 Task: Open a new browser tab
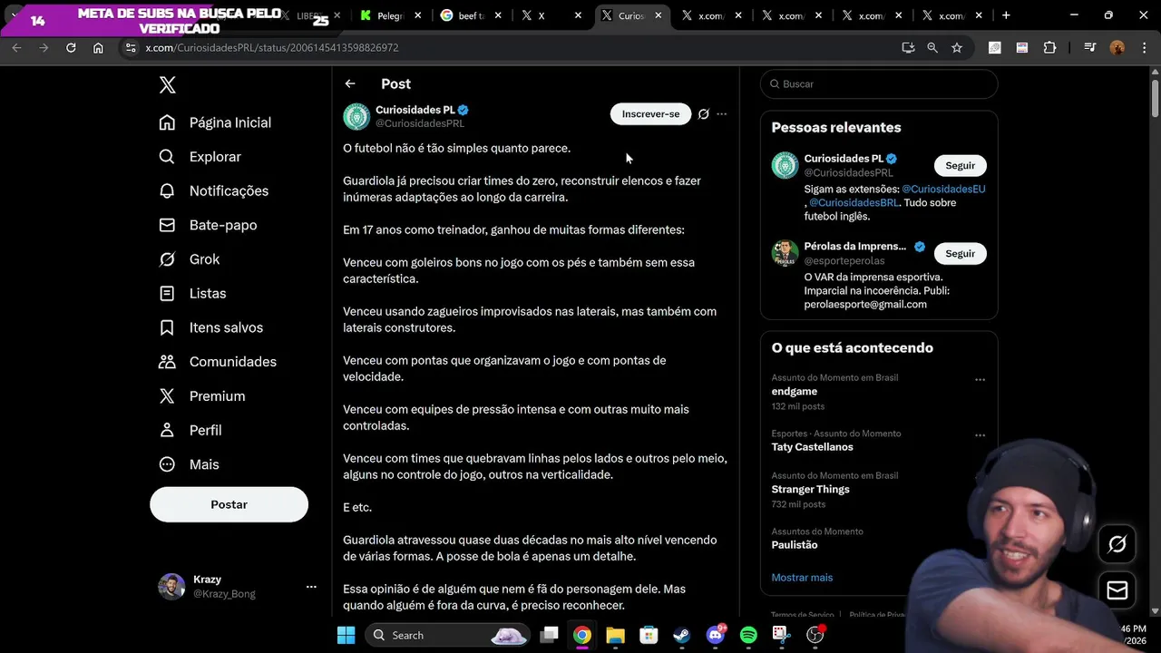[1006, 15]
